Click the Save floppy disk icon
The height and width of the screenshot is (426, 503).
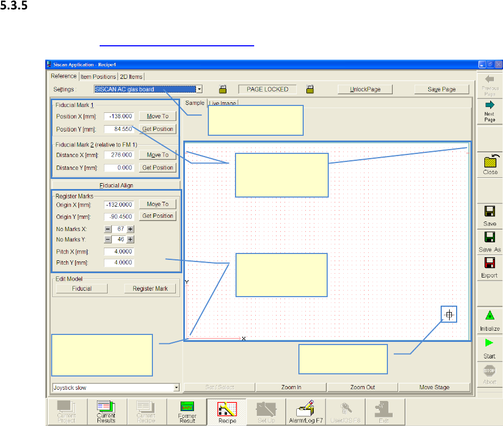pyautogui.click(x=490, y=211)
